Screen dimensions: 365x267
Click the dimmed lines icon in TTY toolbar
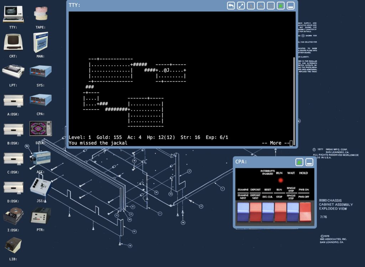[x=271, y=6]
